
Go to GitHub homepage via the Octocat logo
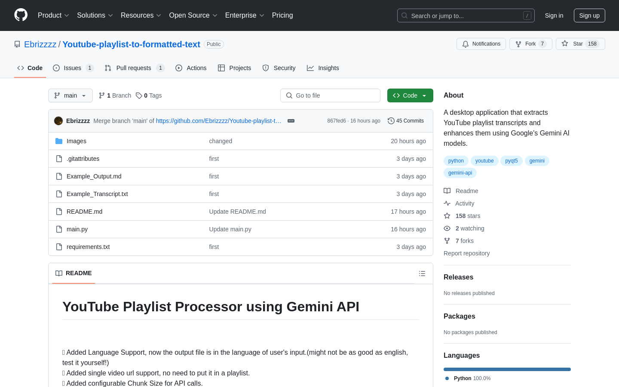21,15
